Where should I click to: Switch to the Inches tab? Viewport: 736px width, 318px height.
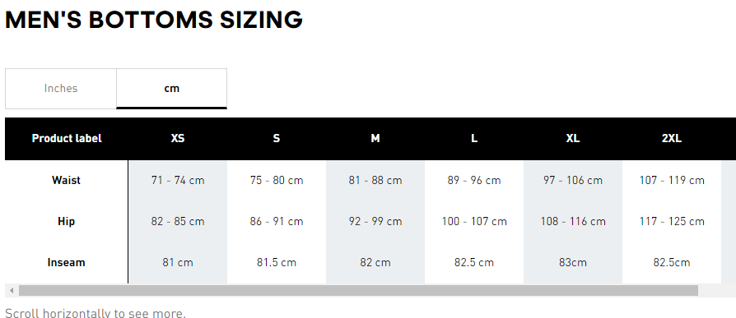click(61, 89)
